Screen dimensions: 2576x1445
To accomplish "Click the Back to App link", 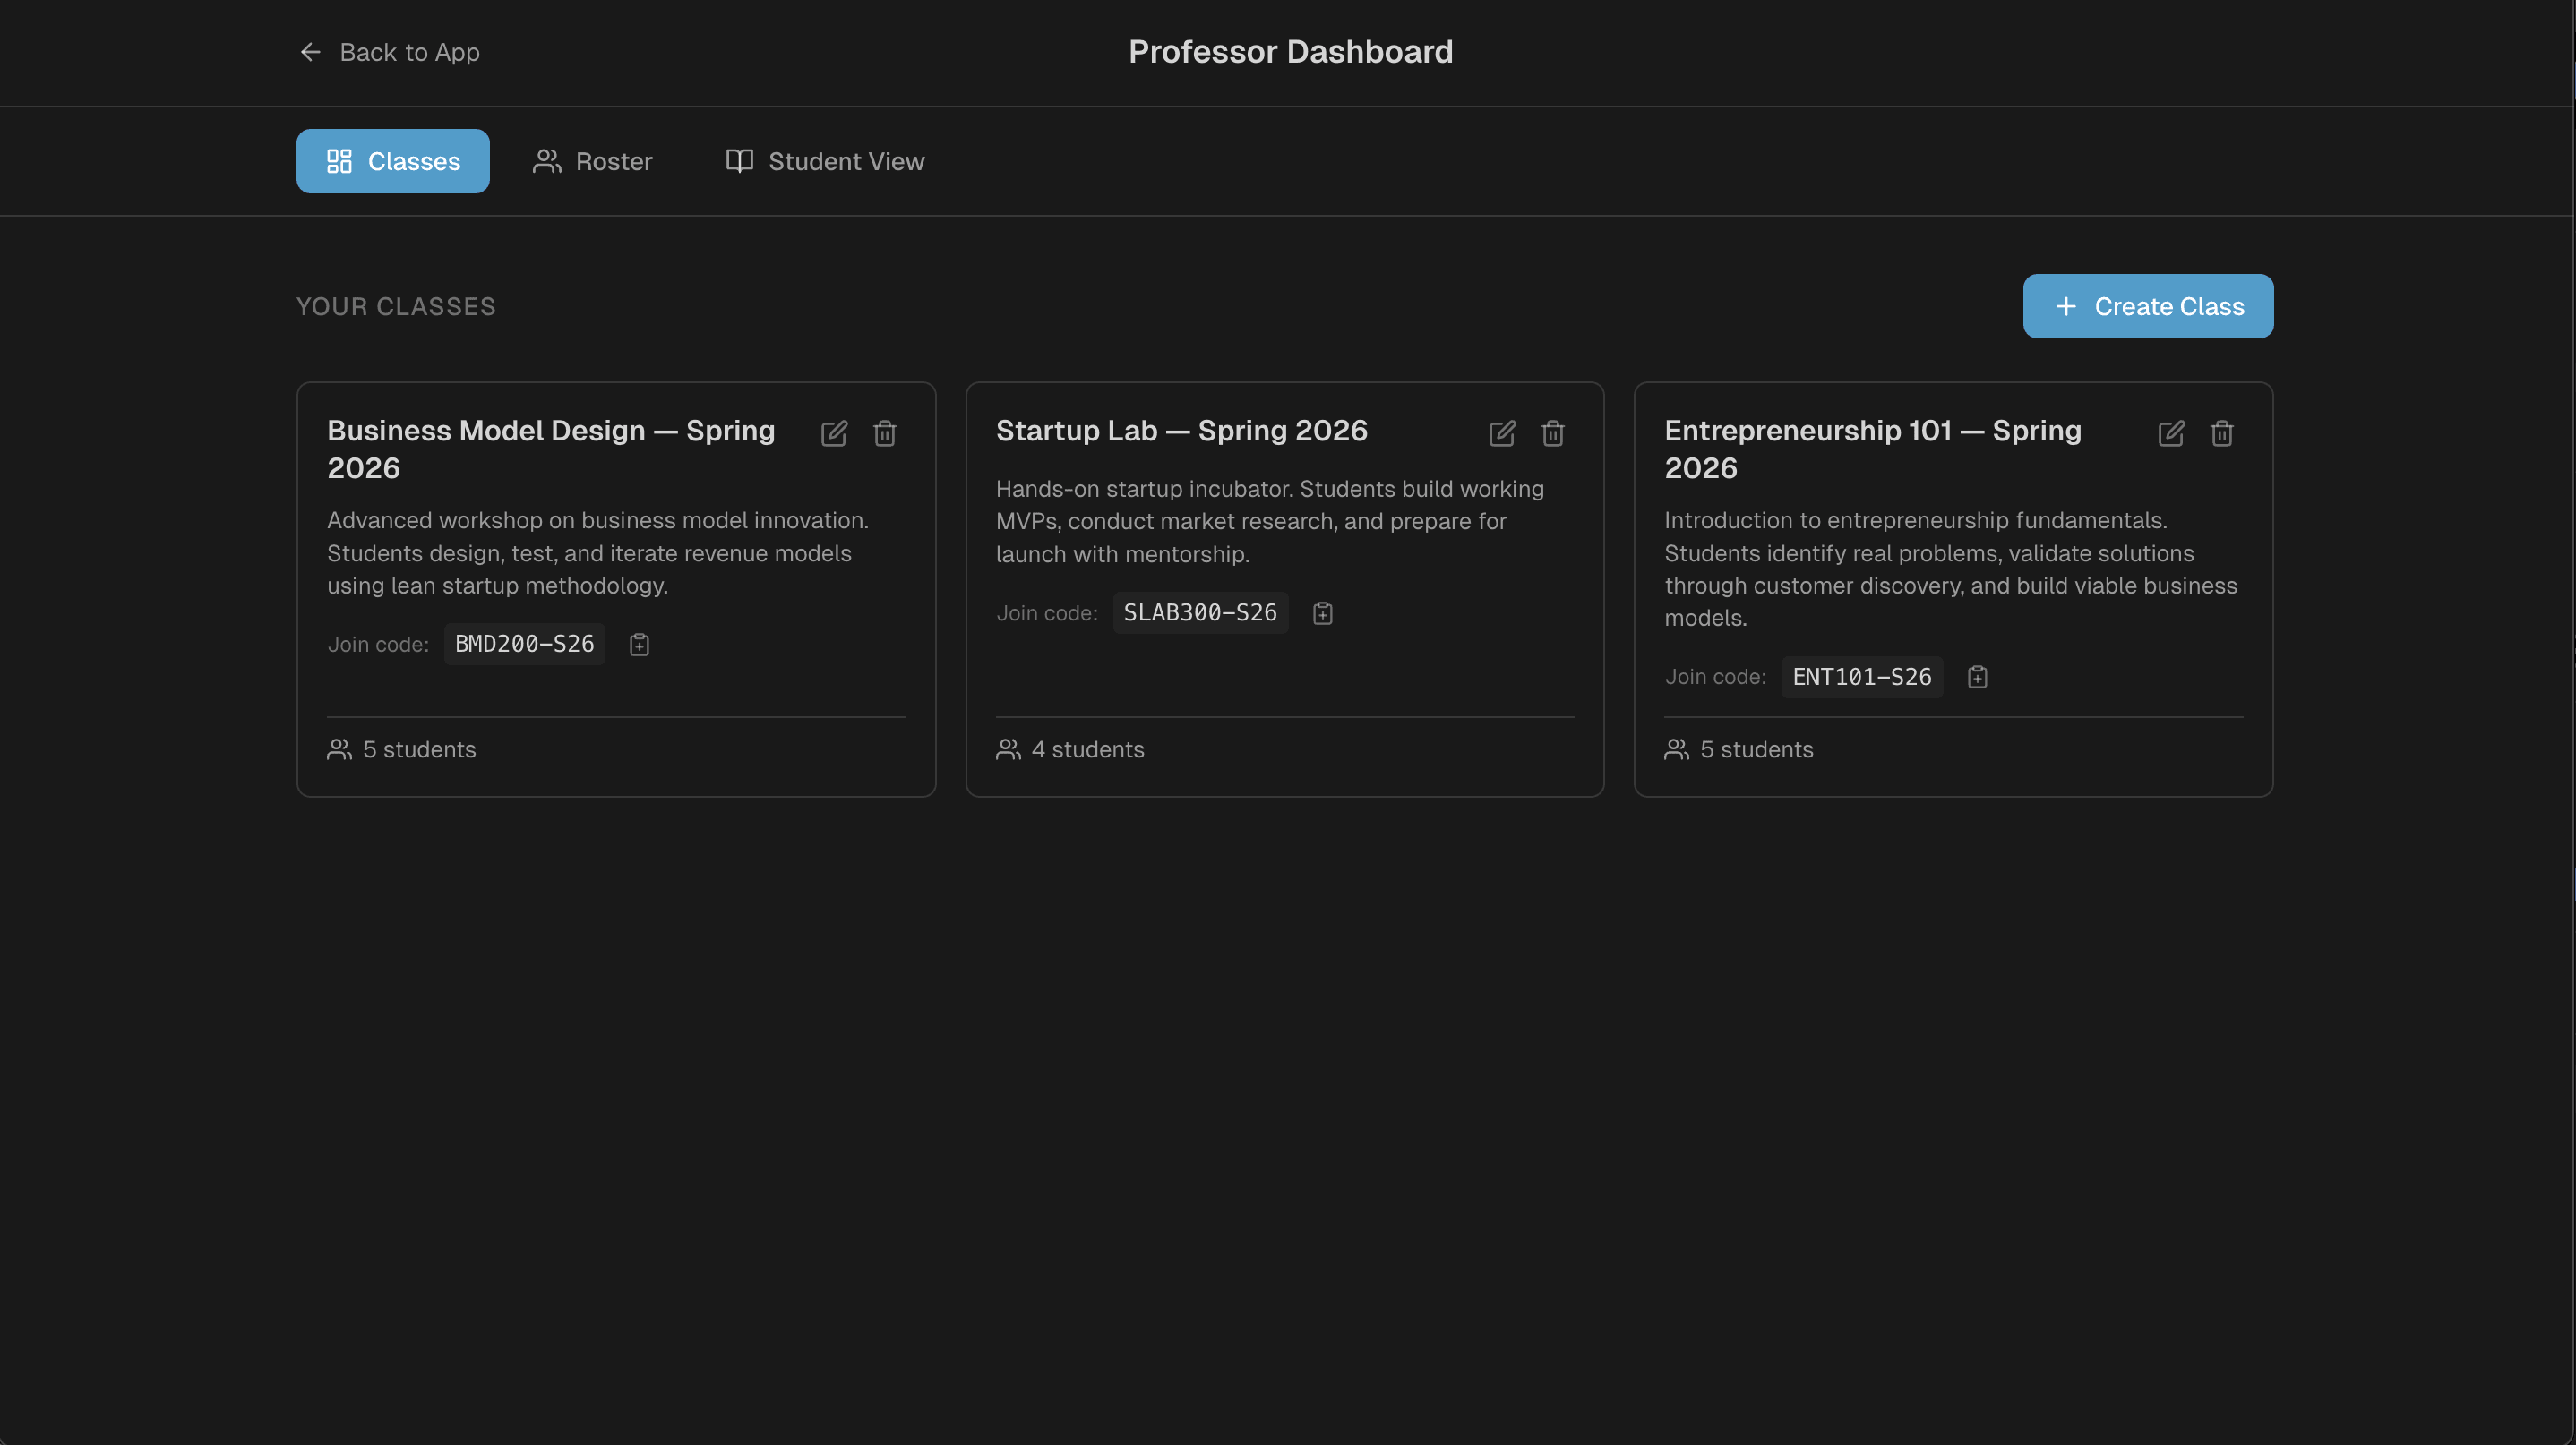I will coord(410,52).
